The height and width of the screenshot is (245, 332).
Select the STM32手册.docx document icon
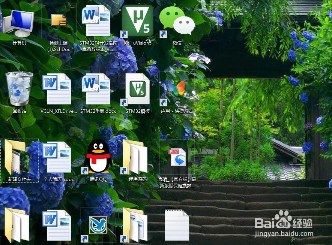pyautogui.click(x=96, y=89)
